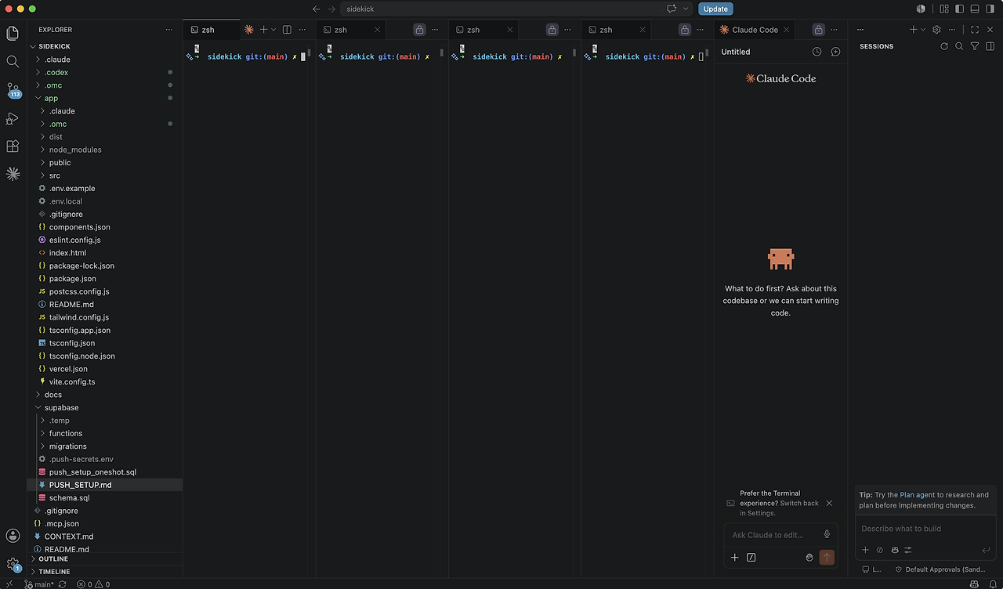The image size is (1003, 589).
Task: Click the microphone icon in the Claude input
Action: [827, 534]
